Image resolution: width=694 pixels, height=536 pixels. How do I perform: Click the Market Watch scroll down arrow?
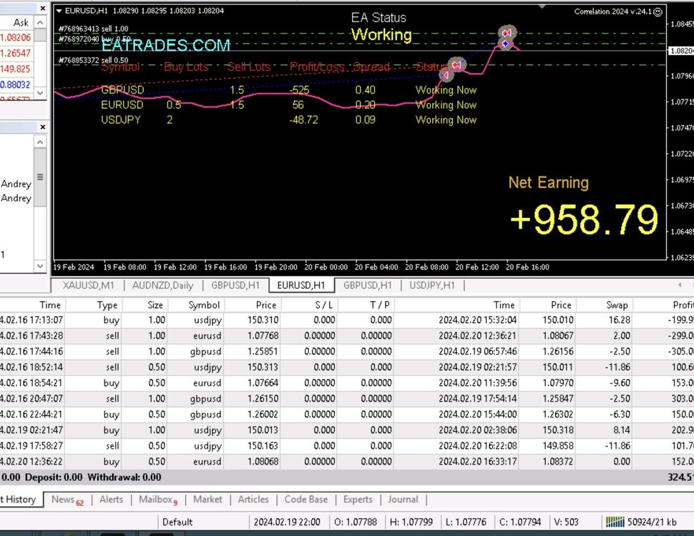click(40, 93)
